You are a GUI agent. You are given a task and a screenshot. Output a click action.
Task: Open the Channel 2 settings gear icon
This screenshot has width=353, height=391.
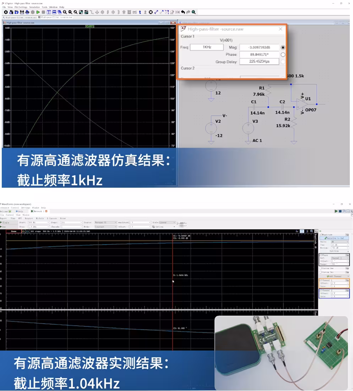348,291
